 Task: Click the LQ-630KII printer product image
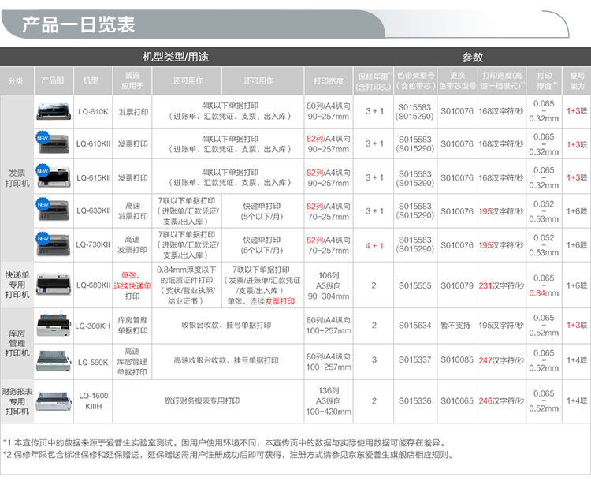tap(53, 210)
